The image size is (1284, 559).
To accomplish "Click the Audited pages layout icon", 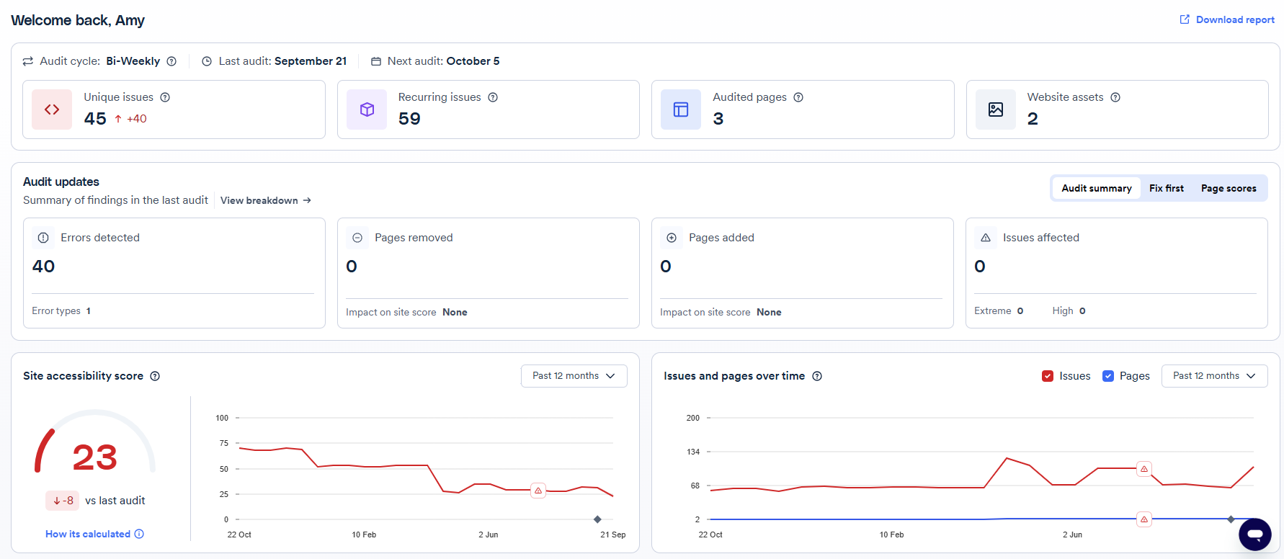I will (681, 109).
